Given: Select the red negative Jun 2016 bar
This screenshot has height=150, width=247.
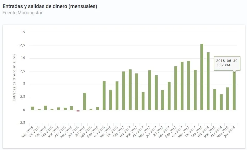Looking at the screenshot, I should coord(78,111).
